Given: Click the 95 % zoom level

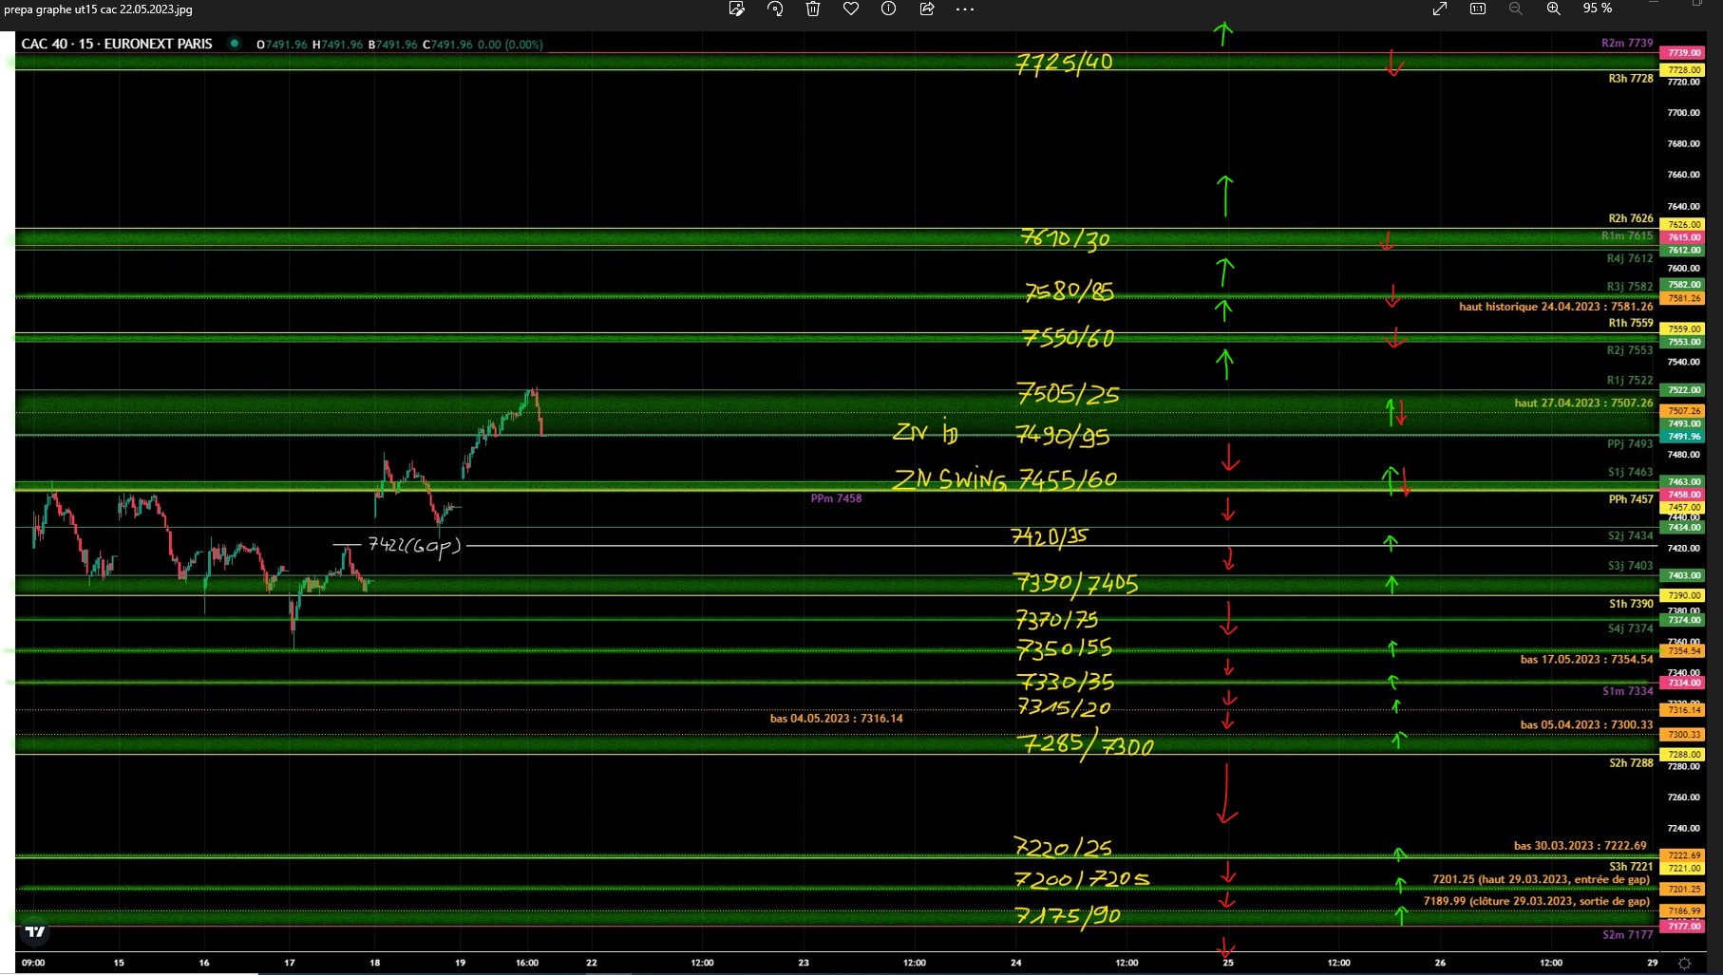Looking at the screenshot, I should (1597, 9).
